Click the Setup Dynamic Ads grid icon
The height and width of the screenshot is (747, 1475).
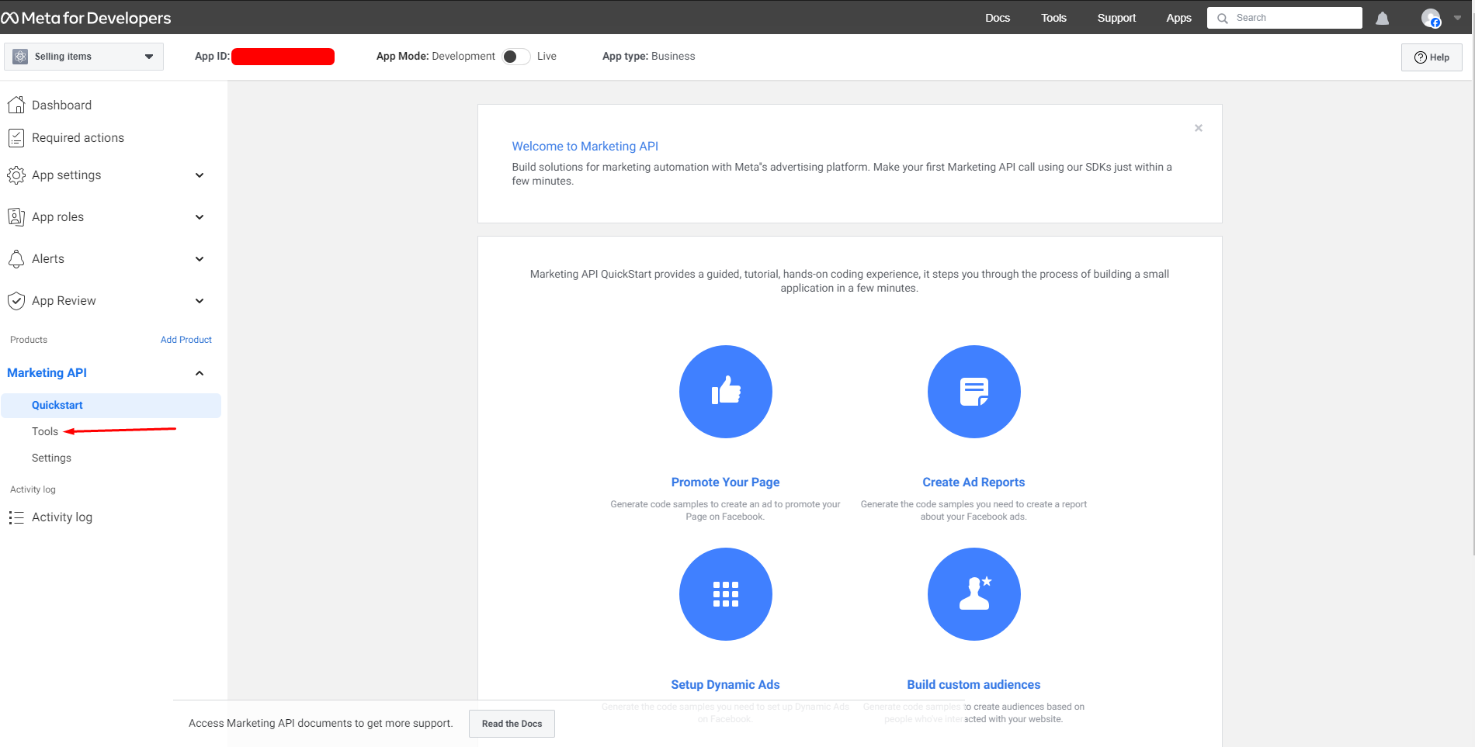coord(726,594)
